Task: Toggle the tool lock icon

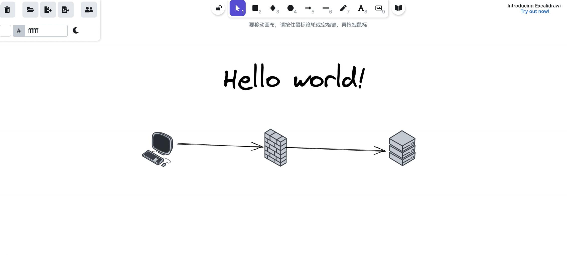Action: (218, 8)
